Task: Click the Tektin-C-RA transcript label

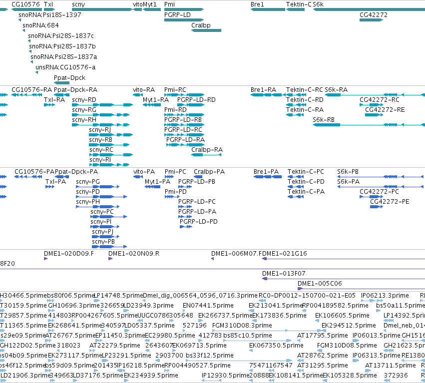Action: point(305,110)
